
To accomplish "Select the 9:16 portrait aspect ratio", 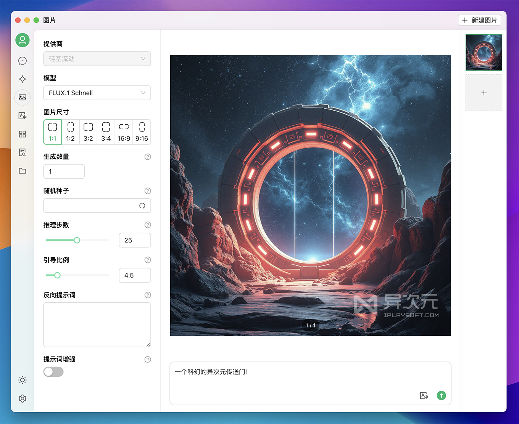I will tap(142, 132).
